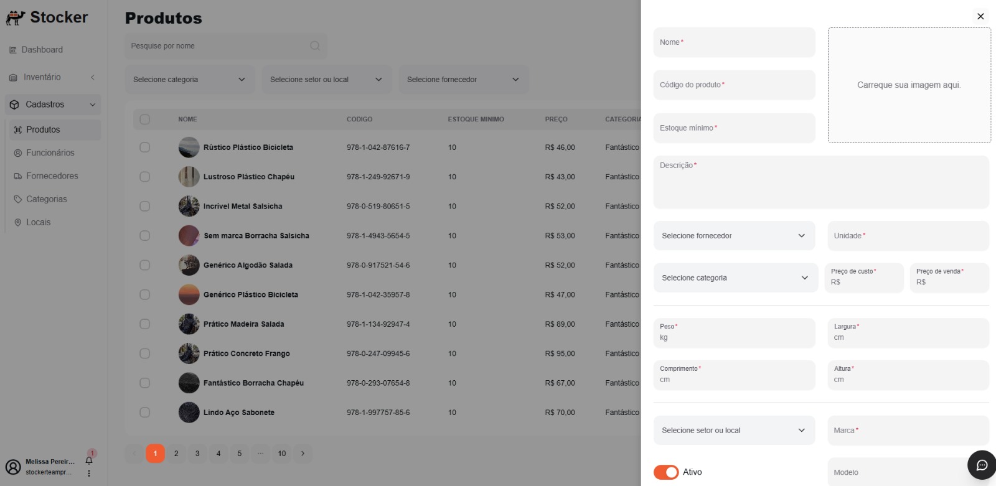Click the search magnifier icon
The height and width of the screenshot is (486, 996).
(315, 46)
